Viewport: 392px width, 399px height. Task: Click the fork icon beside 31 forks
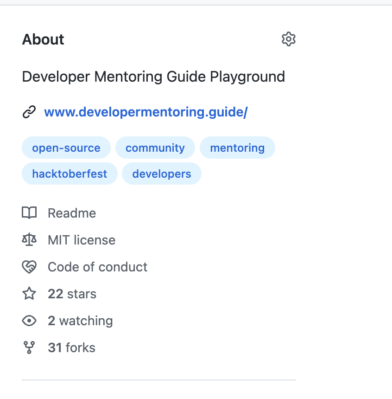click(29, 348)
